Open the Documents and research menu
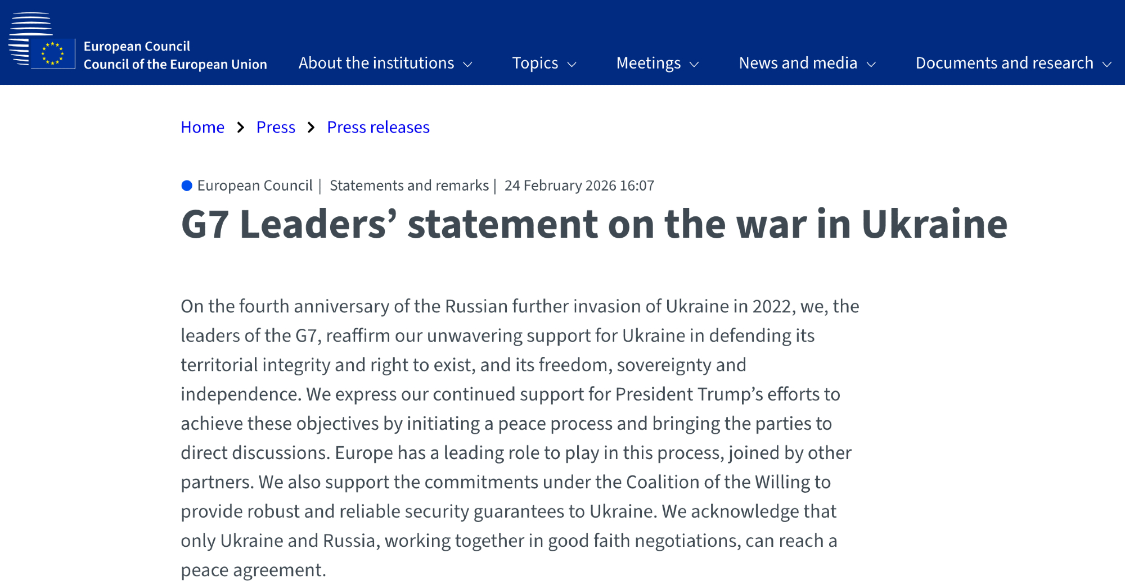Image resolution: width=1125 pixels, height=585 pixels. [1004, 63]
